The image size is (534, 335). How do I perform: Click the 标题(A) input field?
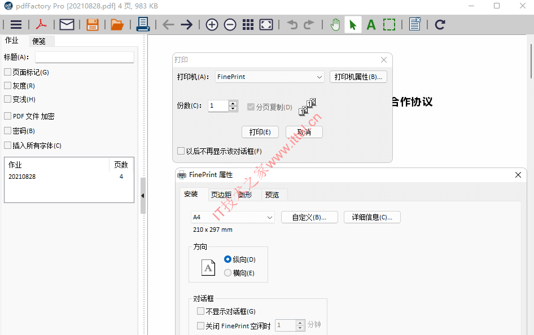tap(85, 57)
